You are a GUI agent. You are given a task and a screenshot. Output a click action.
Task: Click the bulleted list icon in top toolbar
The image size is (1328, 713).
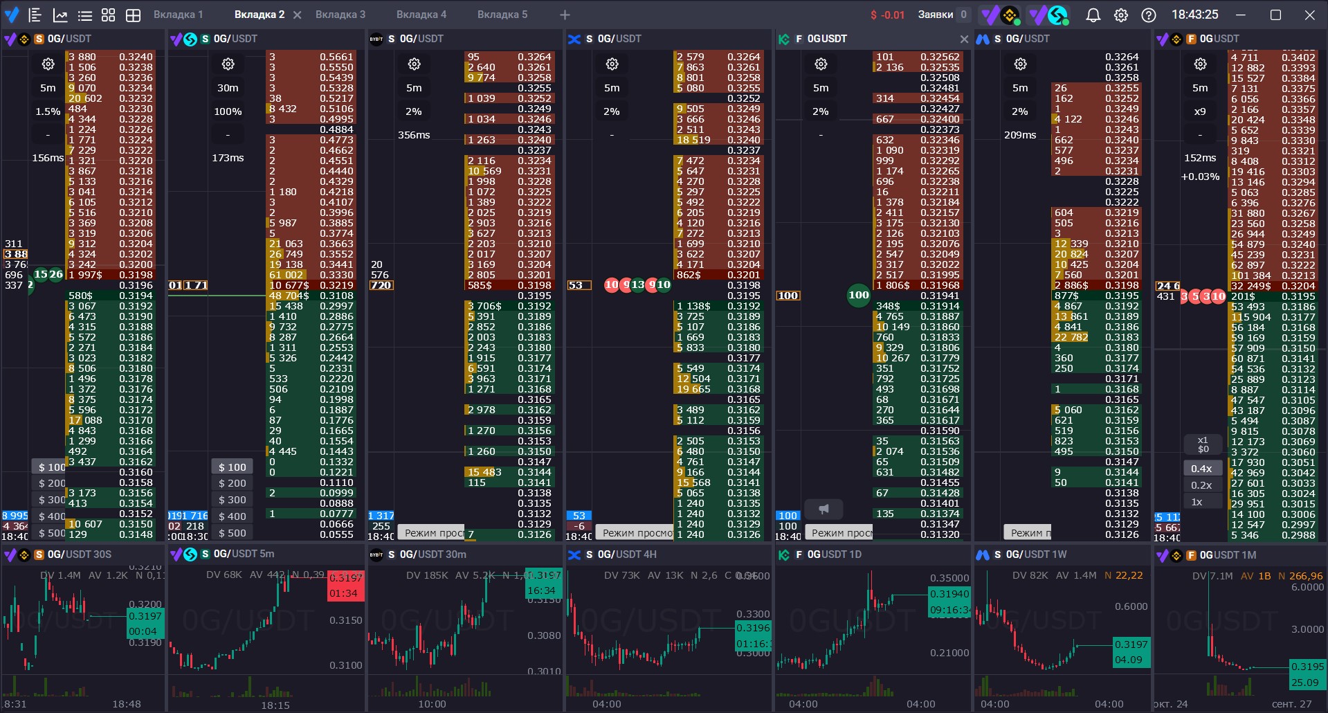click(x=84, y=15)
